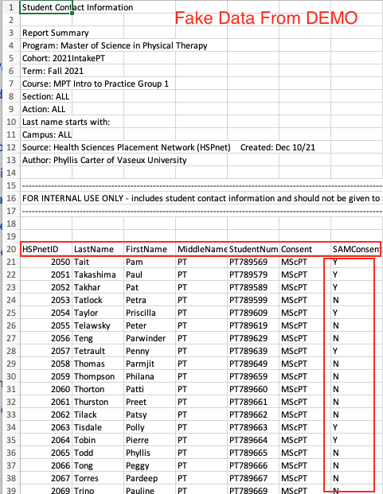Select cell containing 'Student Contact Information'
383x494 pixels.
click(46, 7)
